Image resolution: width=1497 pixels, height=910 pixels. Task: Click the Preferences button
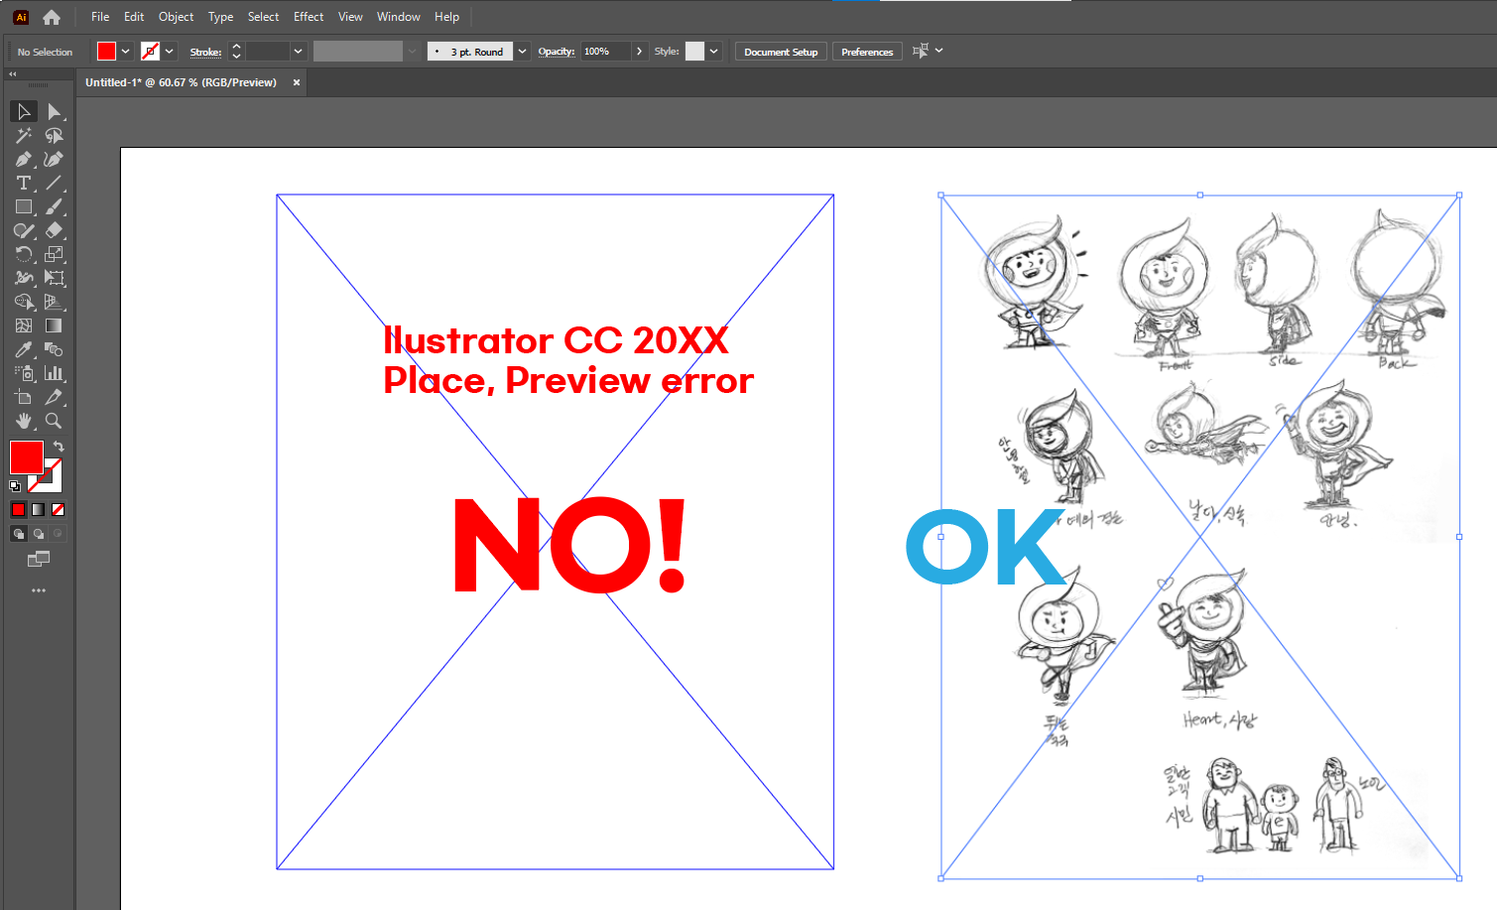867,52
